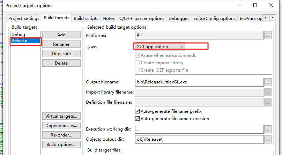Click the Platforms field showing All
Viewport: 282px width, 155px height.
[x=199, y=35]
